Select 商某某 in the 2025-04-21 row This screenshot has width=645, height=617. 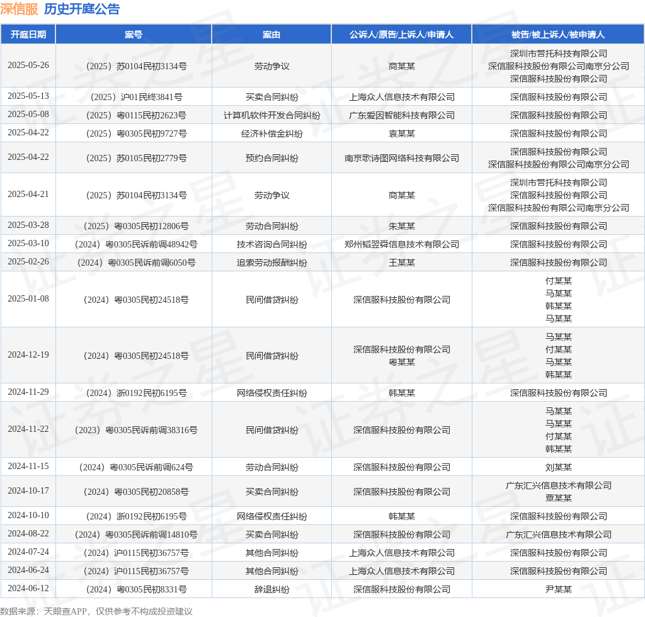(401, 195)
